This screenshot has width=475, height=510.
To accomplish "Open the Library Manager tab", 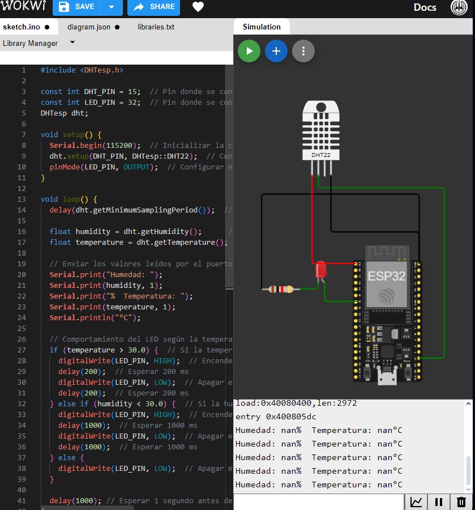I will pyautogui.click(x=30, y=43).
